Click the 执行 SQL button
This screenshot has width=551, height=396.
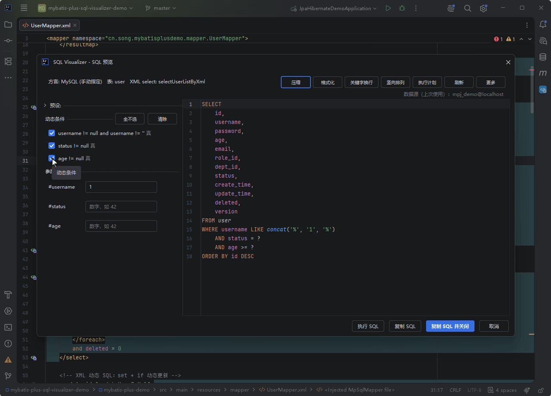[x=368, y=326]
